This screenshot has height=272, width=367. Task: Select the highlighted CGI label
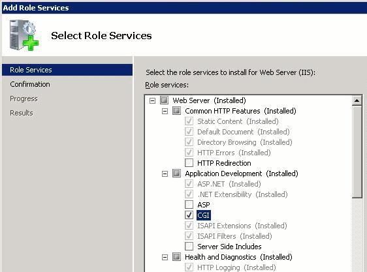(203, 215)
